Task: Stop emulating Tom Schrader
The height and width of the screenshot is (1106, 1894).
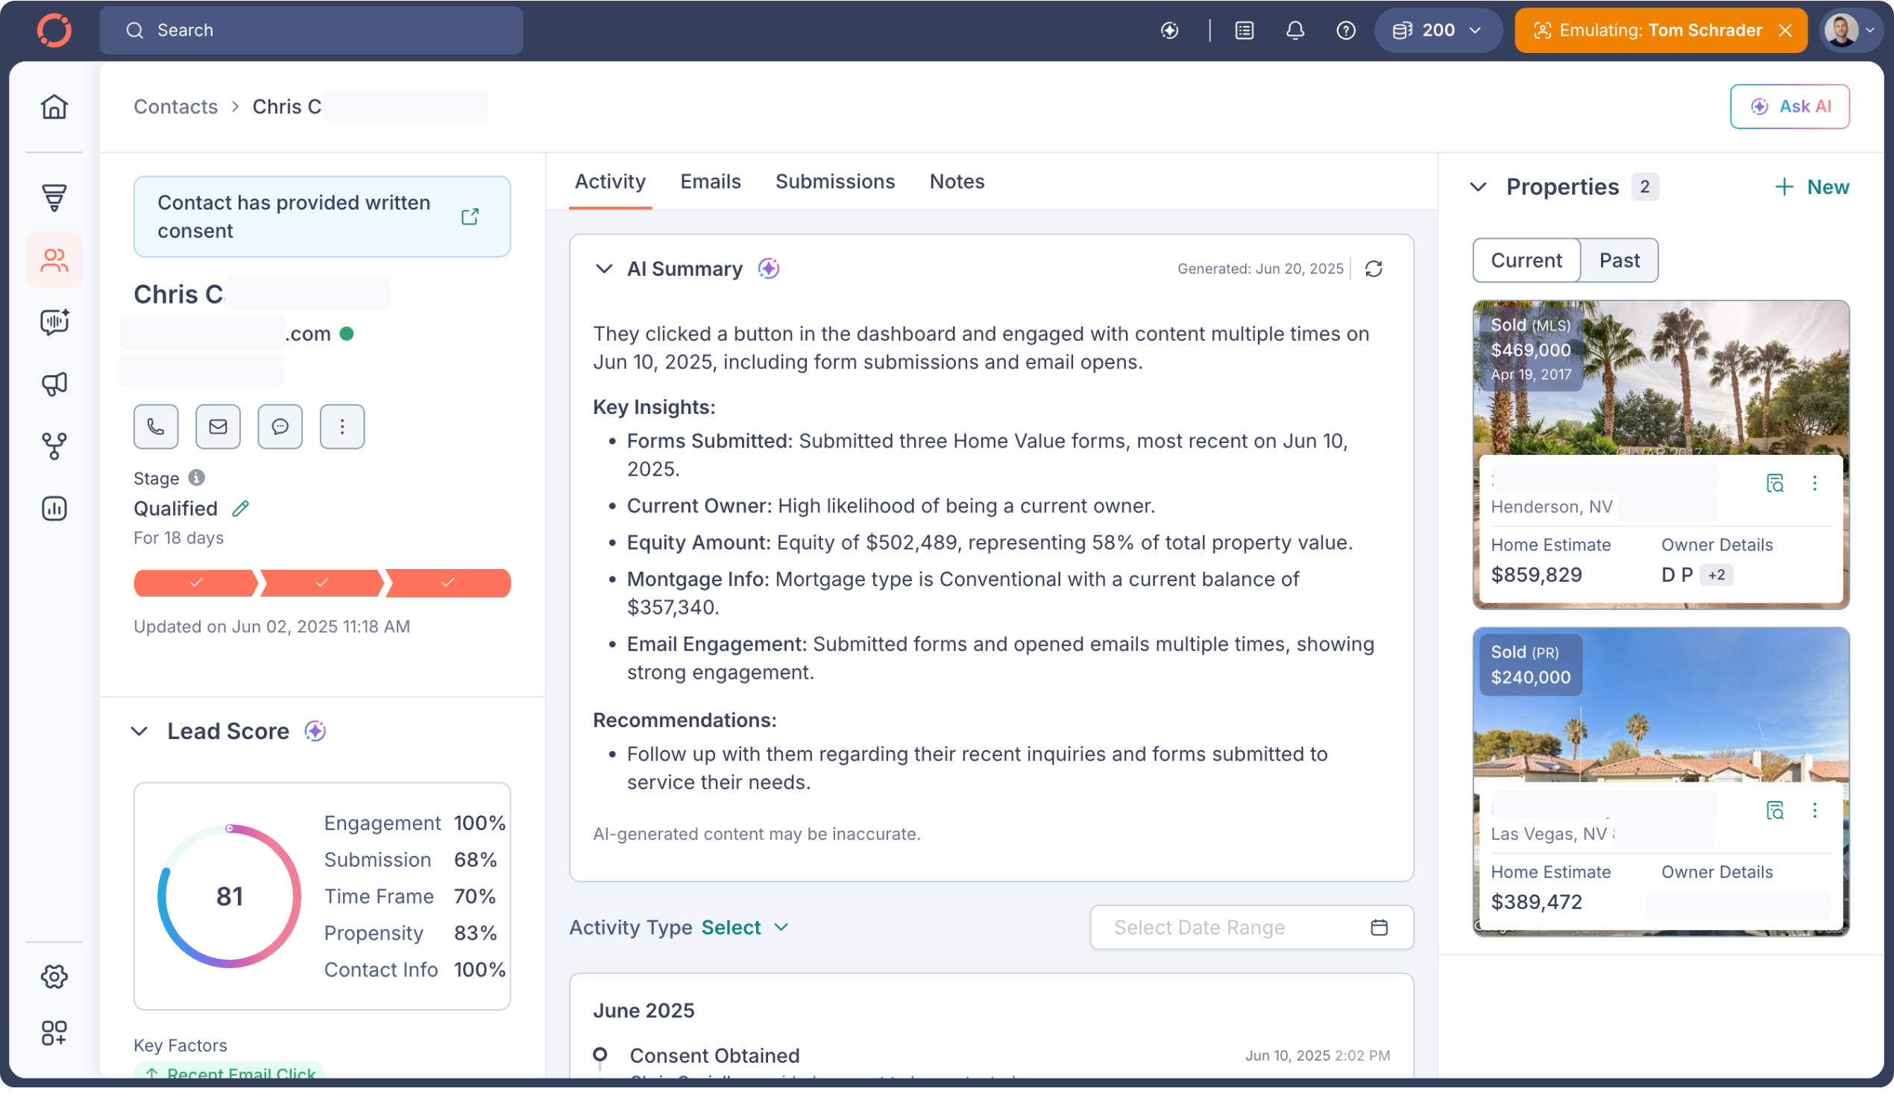Action: [x=1785, y=30]
